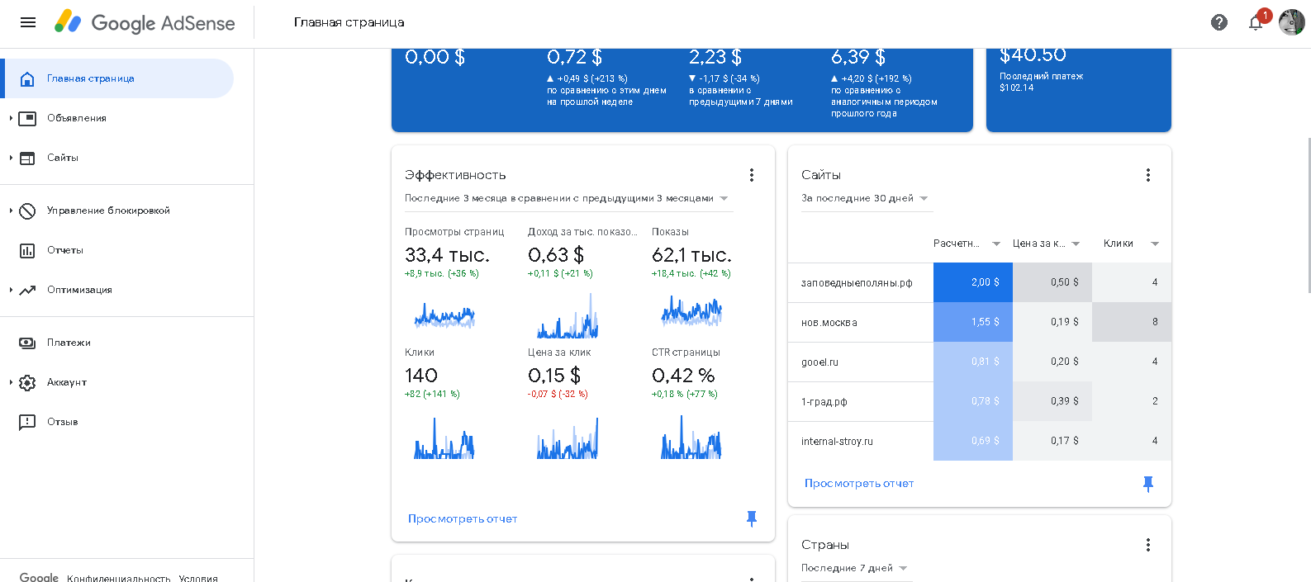Open the Страны card three-dot menu
The height and width of the screenshot is (582, 1311).
pos(1148,545)
